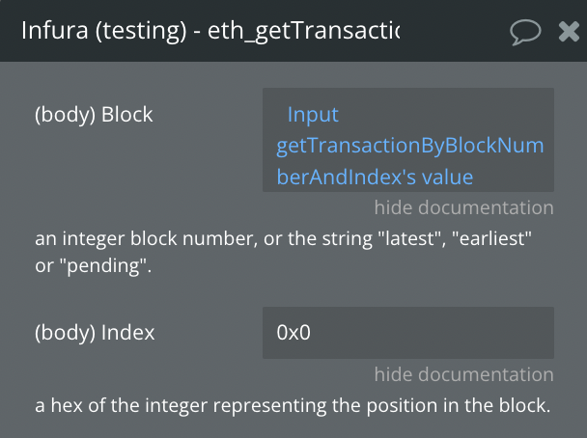Image resolution: width=587 pixels, height=438 pixels.
Task: Click the word "earliest" in Block documentation
Action: pos(495,237)
